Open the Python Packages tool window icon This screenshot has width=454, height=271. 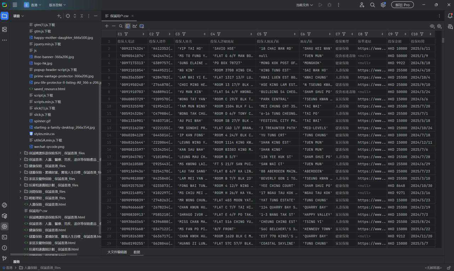coord(4,216)
